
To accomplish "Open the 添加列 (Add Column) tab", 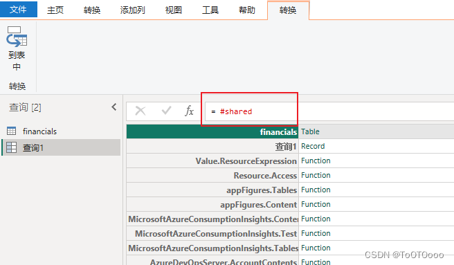I will coord(133,10).
